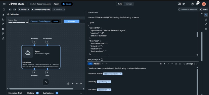Toggle italic formatting in user prompt

(x=168, y=64)
